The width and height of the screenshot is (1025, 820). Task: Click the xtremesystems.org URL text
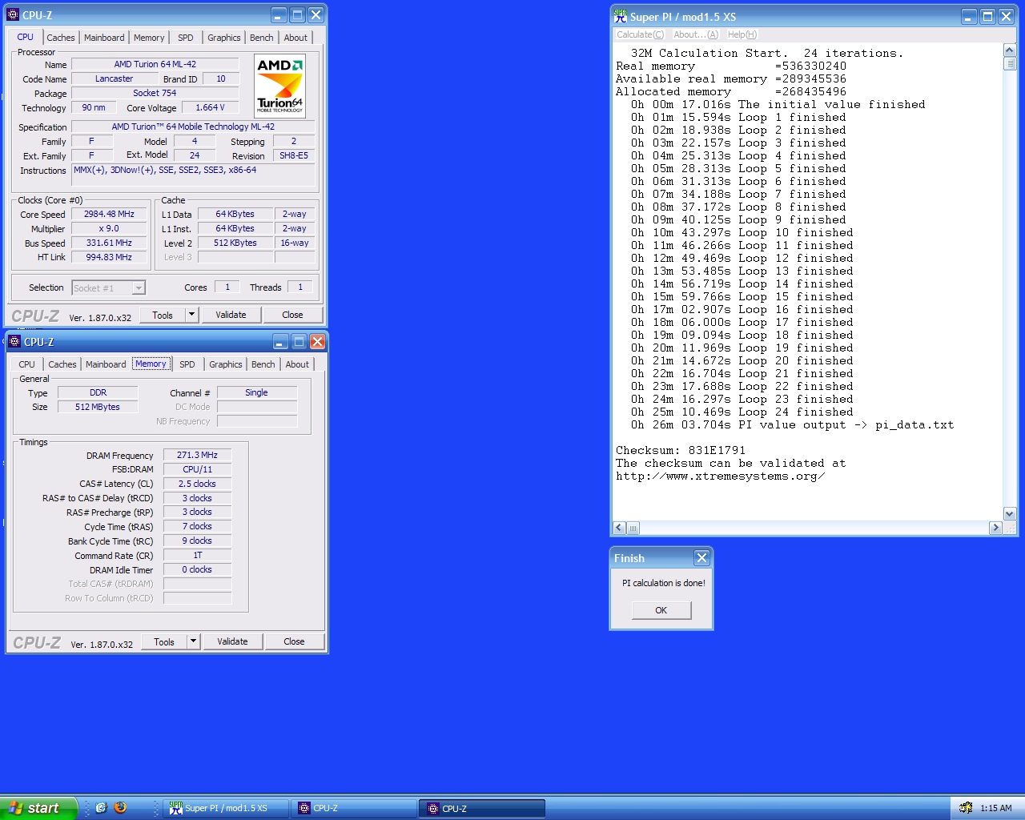pos(720,476)
